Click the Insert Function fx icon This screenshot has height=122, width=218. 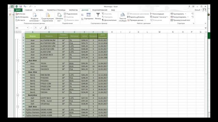click(46, 28)
